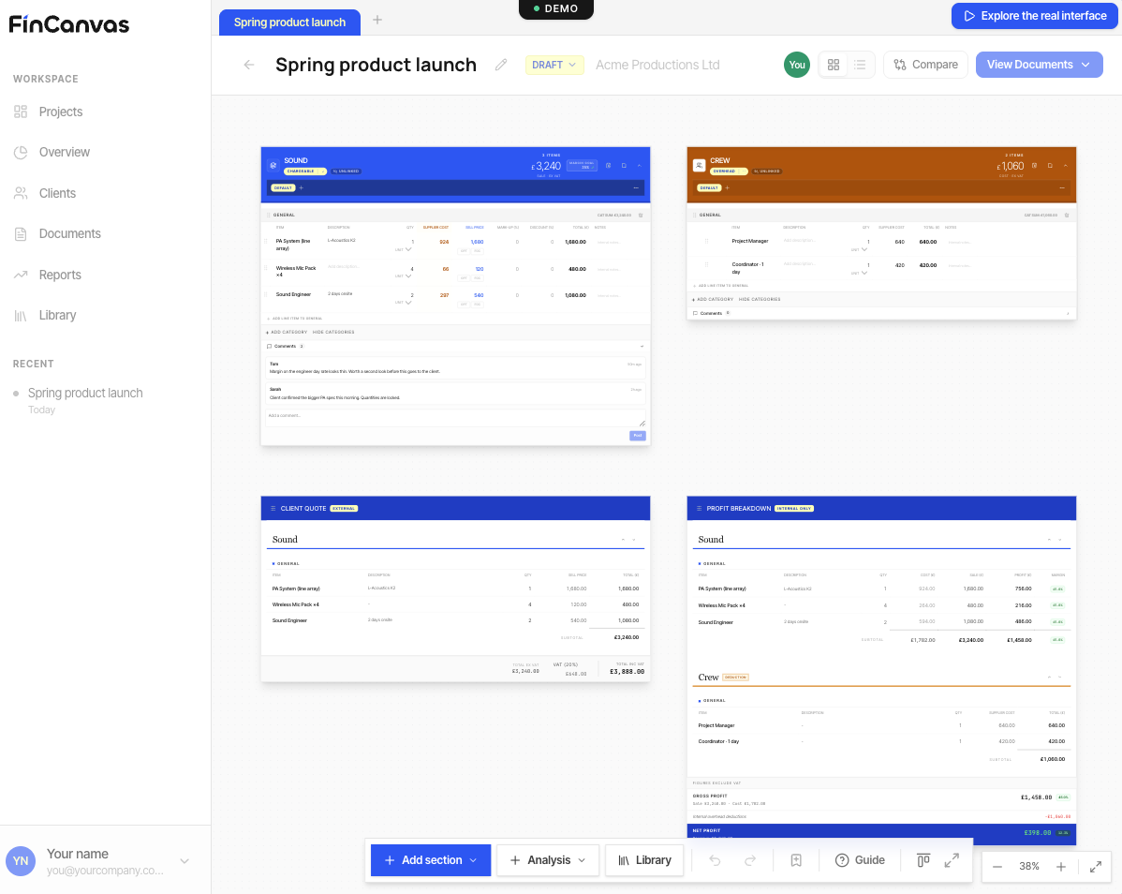Screen dimensions: 1122x894
Task: Open unit dropdown for PA System row
Action: [x=405, y=250]
